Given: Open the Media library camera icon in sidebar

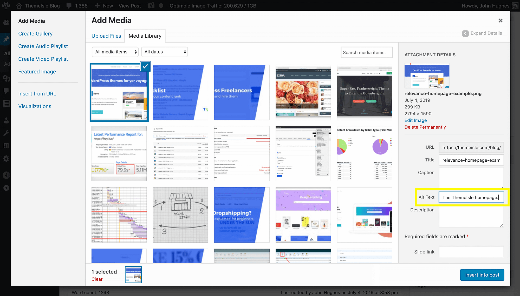Looking at the screenshot, I should (x=6, y=78).
